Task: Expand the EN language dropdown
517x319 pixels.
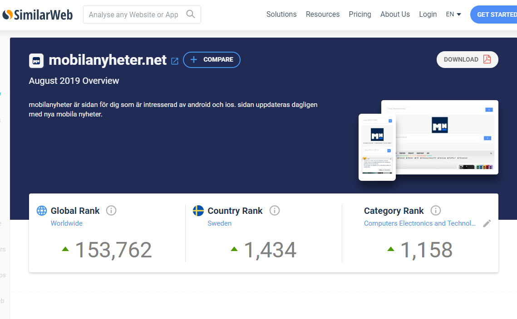Action: (453, 14)
